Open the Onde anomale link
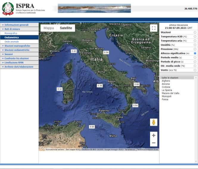Image resolution: width=198 pixels, height=169 pixels. 11,42
